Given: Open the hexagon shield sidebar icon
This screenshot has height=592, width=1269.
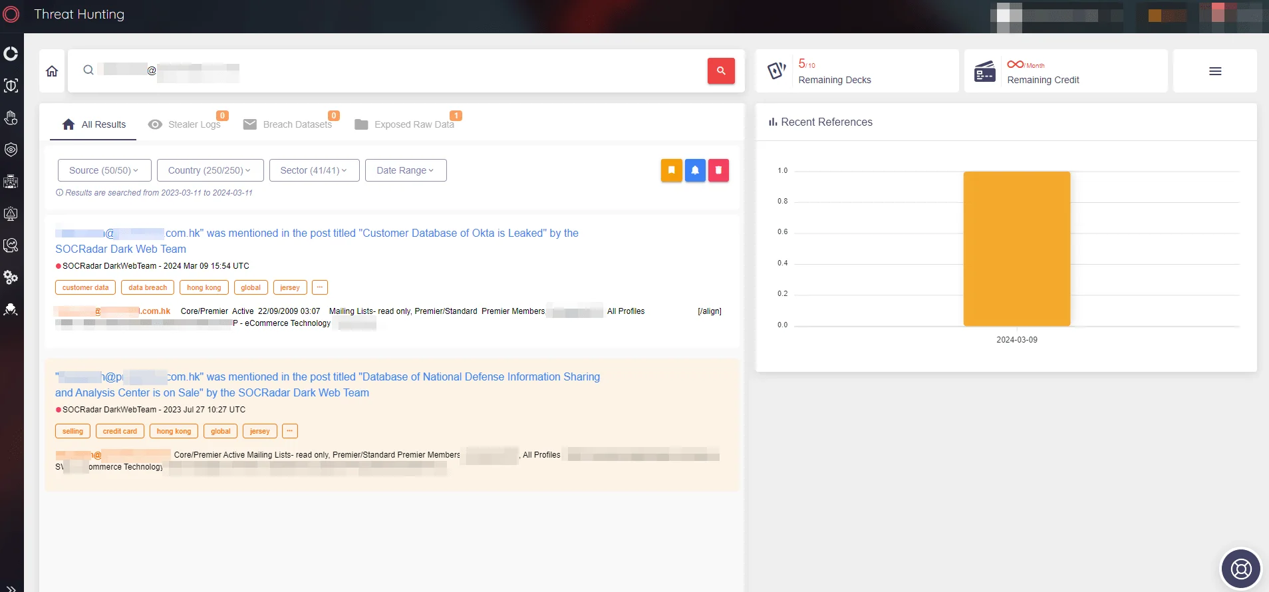Looking at the screenshot, I should pyautogui.click(x=11, y=150).
